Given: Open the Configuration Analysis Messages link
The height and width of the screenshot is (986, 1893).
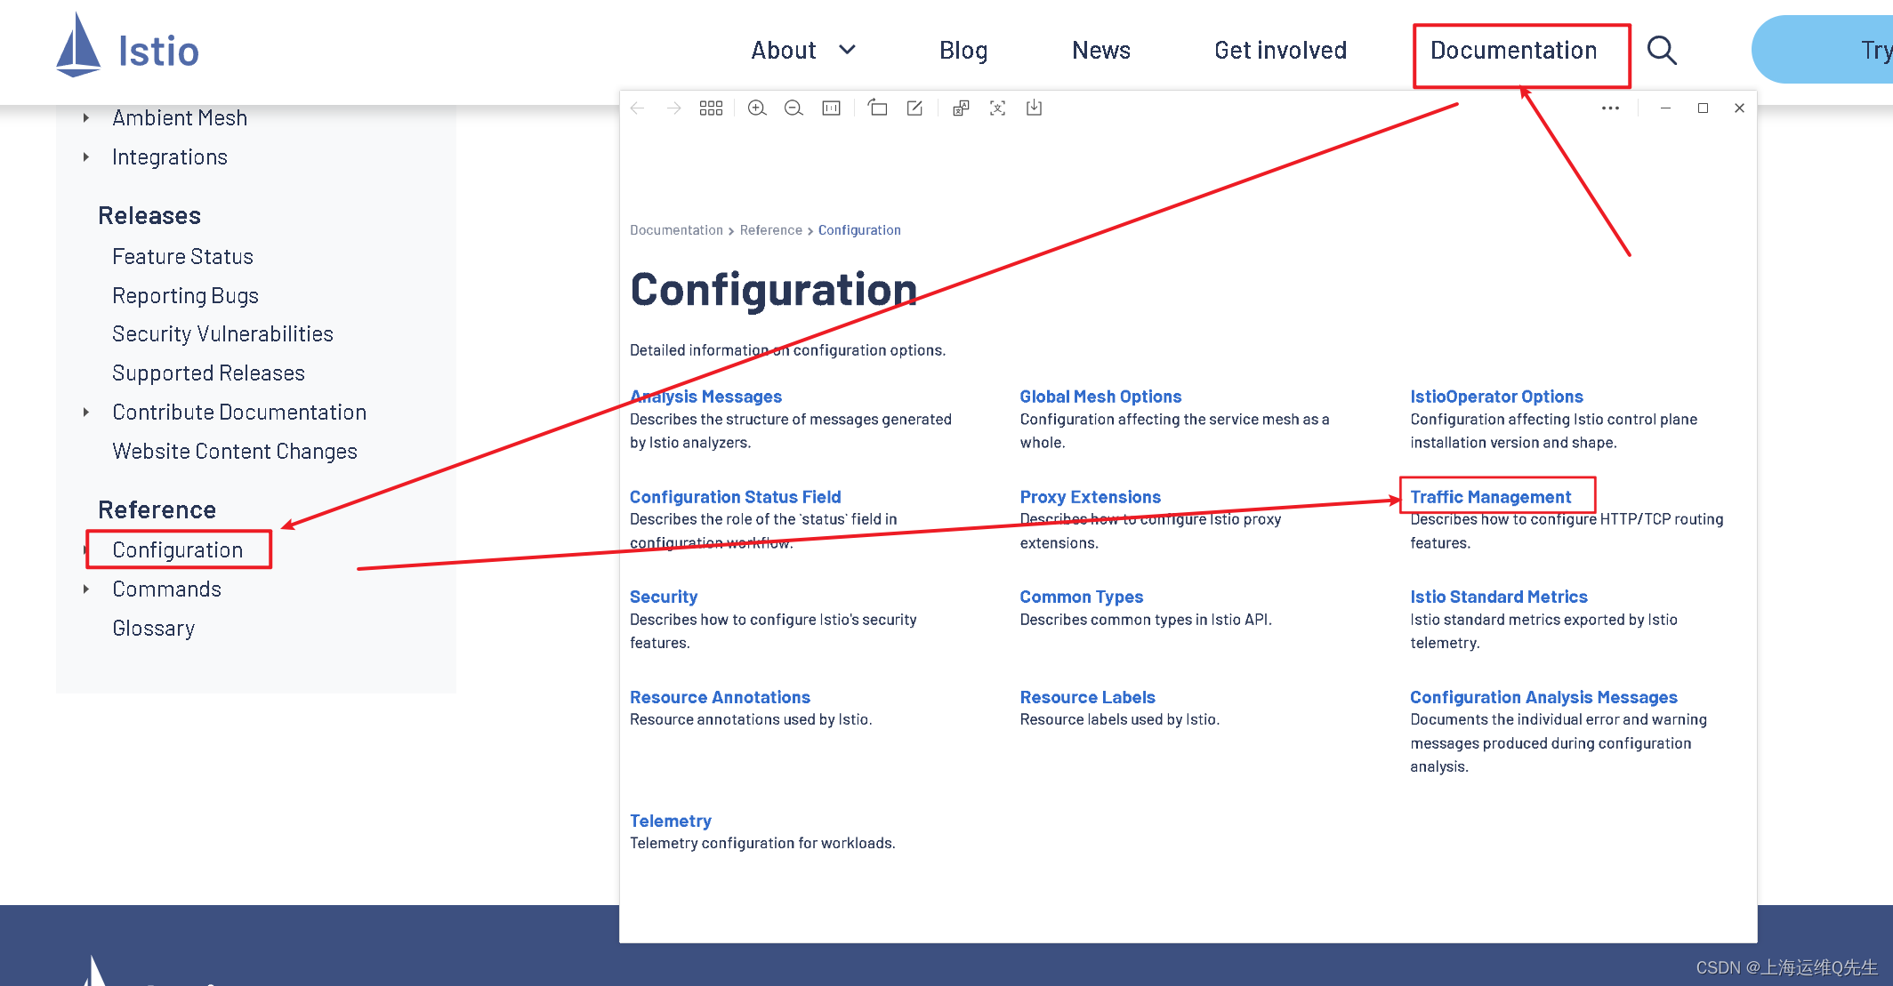Looking at the screenshot, I should 1543,697.
